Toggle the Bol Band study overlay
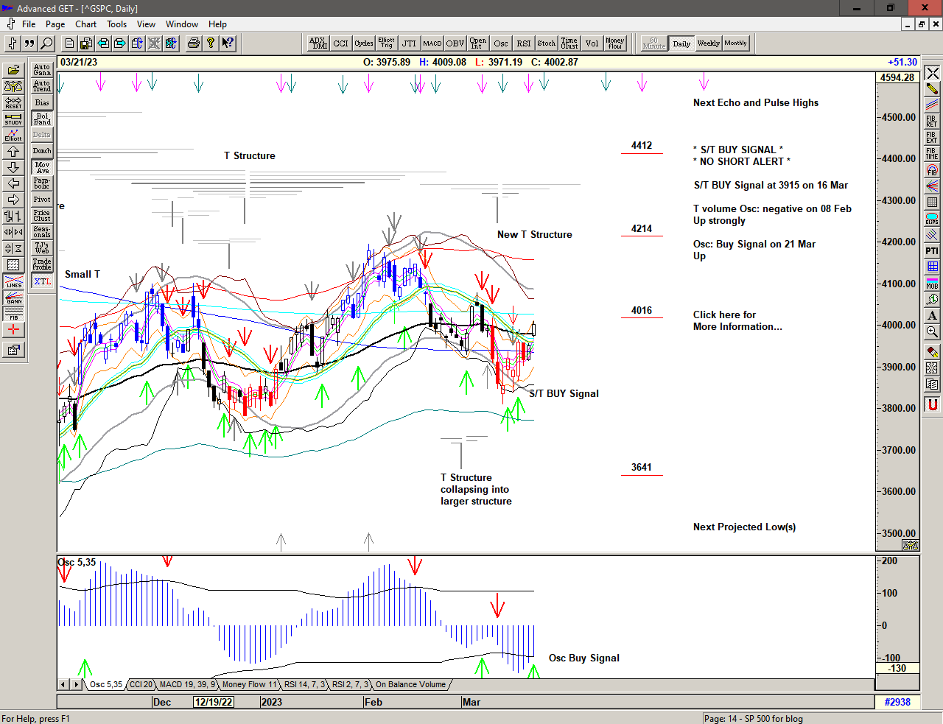The height and width of the screenshot is (724, 943). pyautogui.click(x=42, y=119)
